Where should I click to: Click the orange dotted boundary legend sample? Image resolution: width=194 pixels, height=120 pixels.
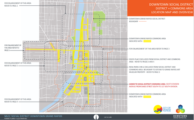pyautogui.click(x=143, y=22)
